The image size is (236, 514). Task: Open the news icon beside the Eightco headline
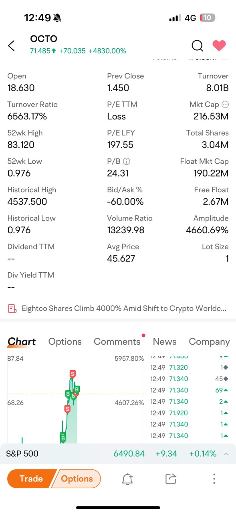tap(11, 308)
